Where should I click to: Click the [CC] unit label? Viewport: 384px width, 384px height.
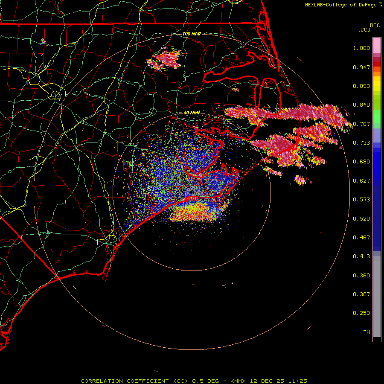pyautogui.click(x=364, y=29)
